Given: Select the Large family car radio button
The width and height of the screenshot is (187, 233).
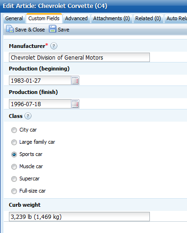Looking at the screenshot, I should click(x=14, y=142).
